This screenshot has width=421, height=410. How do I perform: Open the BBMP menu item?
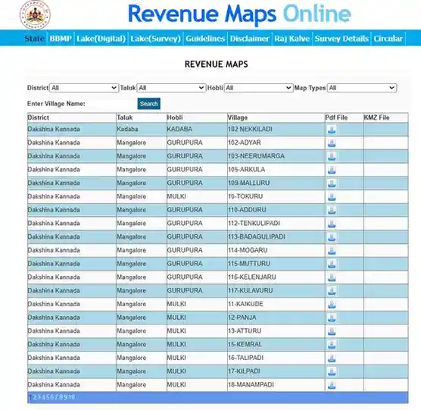tap(61, 39)
